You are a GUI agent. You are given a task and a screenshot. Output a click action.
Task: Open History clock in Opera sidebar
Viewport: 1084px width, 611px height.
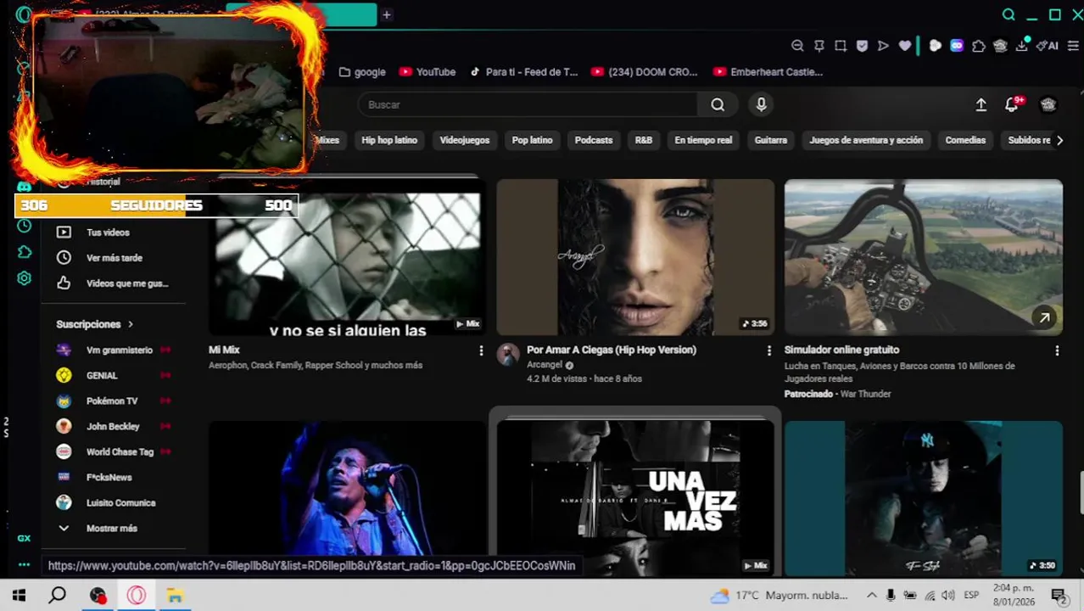(x=24, y=226)
